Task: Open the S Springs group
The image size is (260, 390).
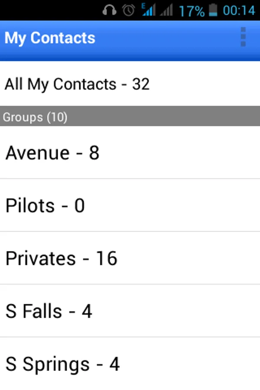Action: [62, 364]
